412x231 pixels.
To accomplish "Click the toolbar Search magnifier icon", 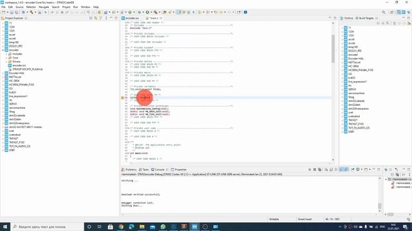I will [384, 12].
